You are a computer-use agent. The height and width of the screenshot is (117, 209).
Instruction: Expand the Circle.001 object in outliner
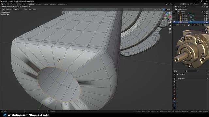pyautogui.click(x=178, y=16)
